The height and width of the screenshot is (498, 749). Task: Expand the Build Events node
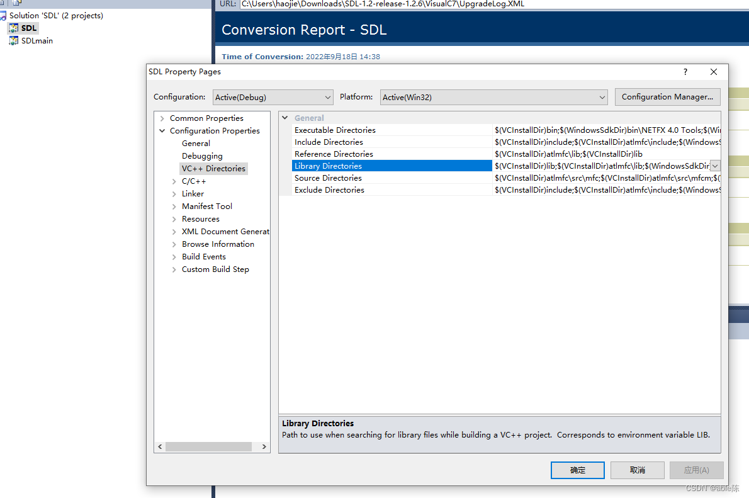174,257
